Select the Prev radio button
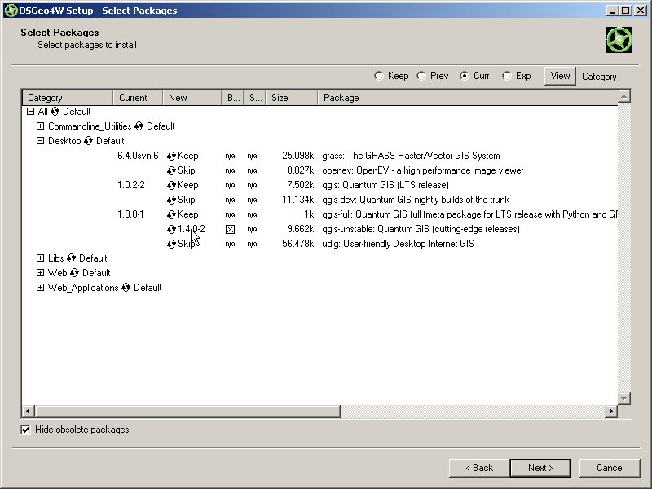 click(x=421, y=76)
